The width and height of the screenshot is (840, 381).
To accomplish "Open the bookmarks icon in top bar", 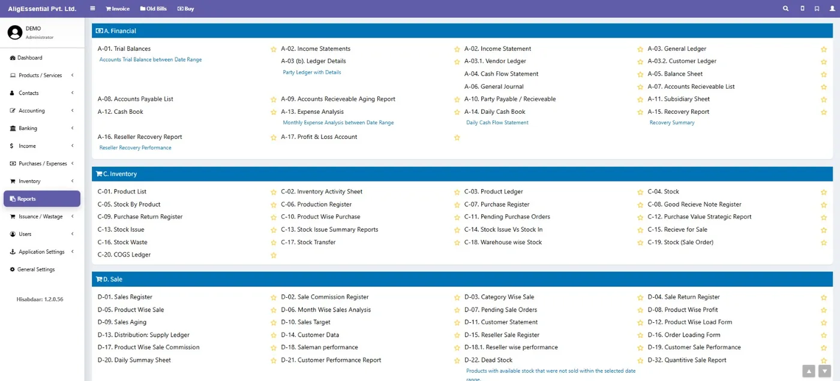I will pyautogui.click(x=817, y=8).
